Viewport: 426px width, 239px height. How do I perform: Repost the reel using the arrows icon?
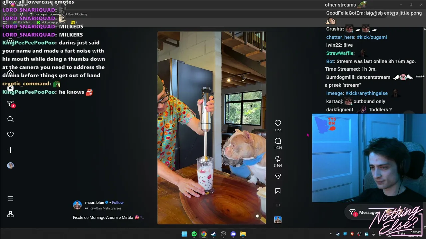tap(278, 159)
